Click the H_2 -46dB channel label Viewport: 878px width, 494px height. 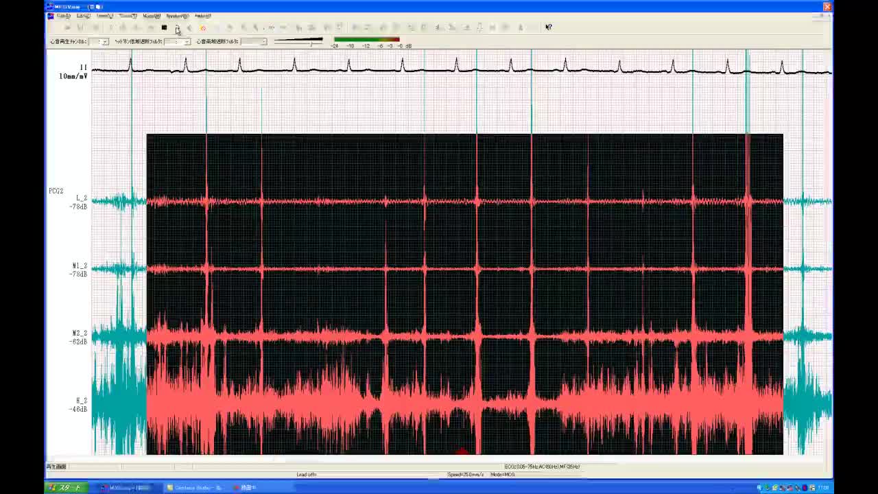point(80,405)
